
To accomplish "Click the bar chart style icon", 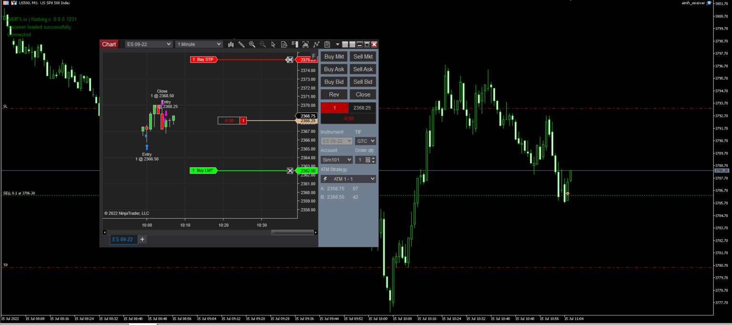I will (x=231, y=44).
